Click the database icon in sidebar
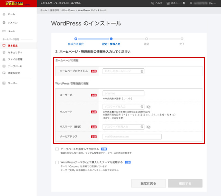 click(4, 66)
